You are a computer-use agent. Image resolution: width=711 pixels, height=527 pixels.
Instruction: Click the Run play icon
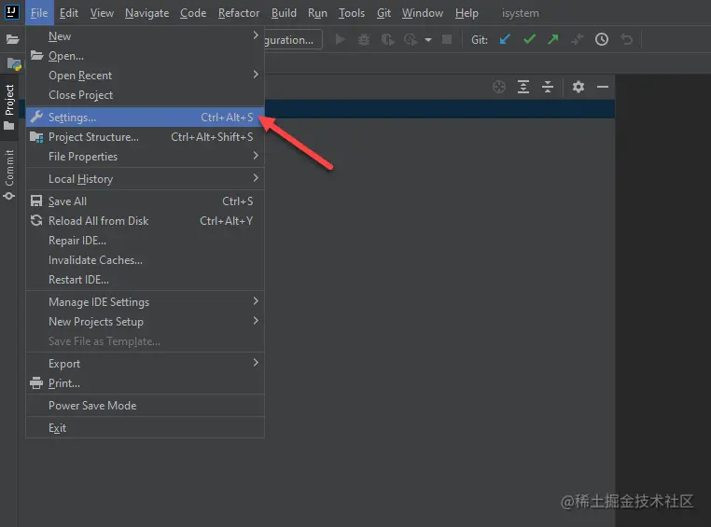(x=340, y=40)
